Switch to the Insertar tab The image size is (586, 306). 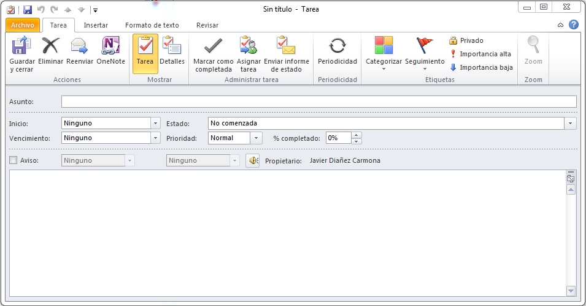coord(96,25)
